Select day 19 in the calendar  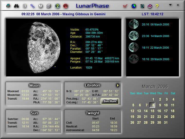132,117
